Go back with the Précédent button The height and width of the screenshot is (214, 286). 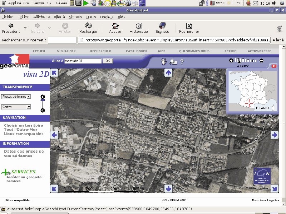click(11, 28)
